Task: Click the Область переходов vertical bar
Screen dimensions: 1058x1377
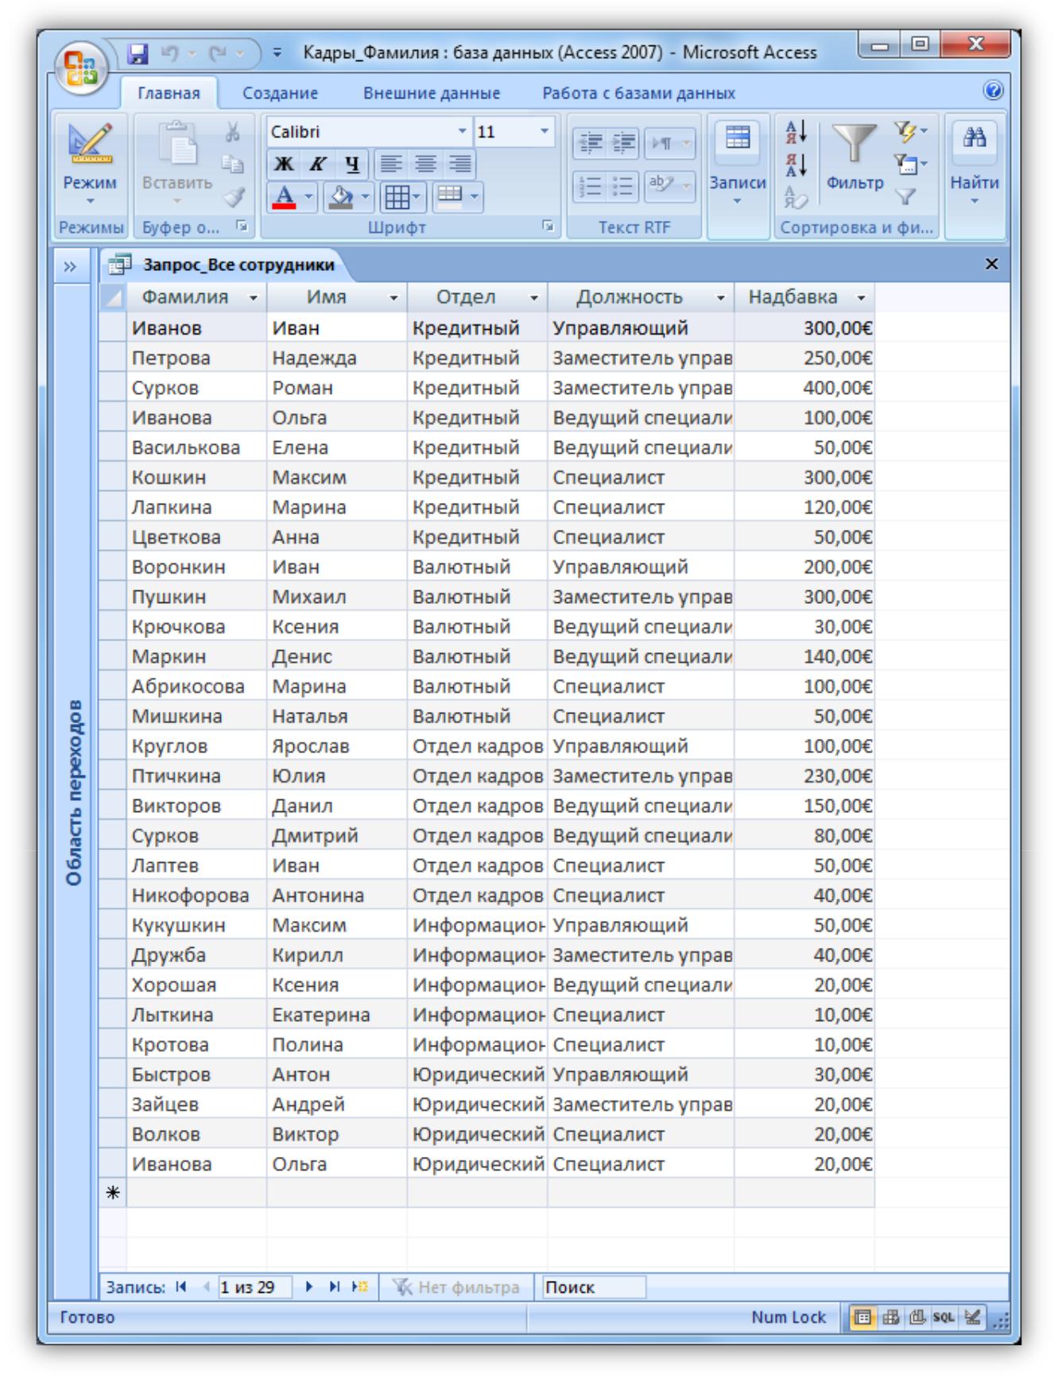Action: click(73, 792)
